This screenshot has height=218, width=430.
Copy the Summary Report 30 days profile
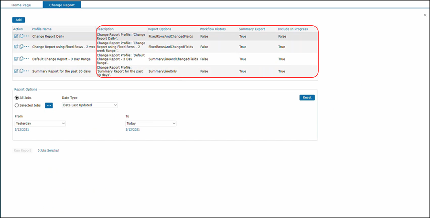tap(21, 71)
